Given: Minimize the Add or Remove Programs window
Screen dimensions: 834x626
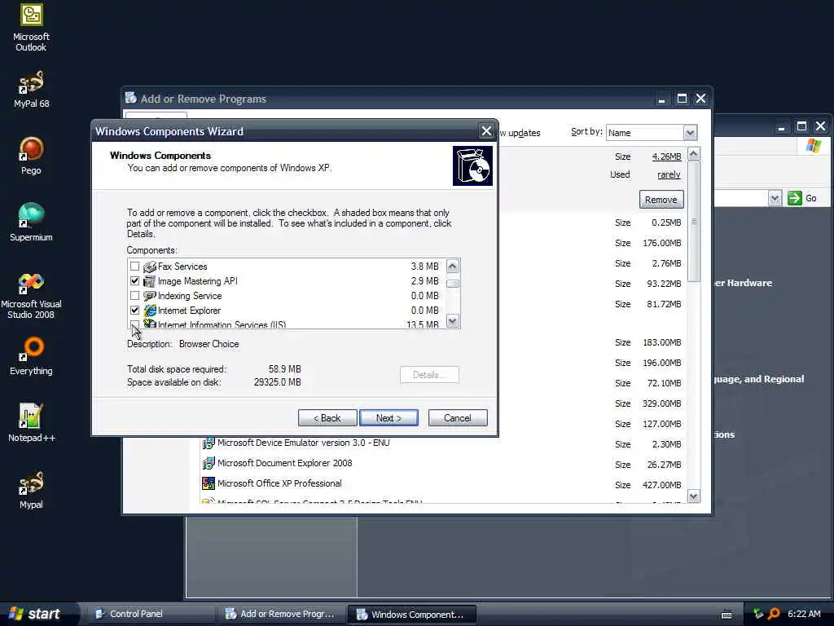Looking at the screenshot, I should coord(661,99).
